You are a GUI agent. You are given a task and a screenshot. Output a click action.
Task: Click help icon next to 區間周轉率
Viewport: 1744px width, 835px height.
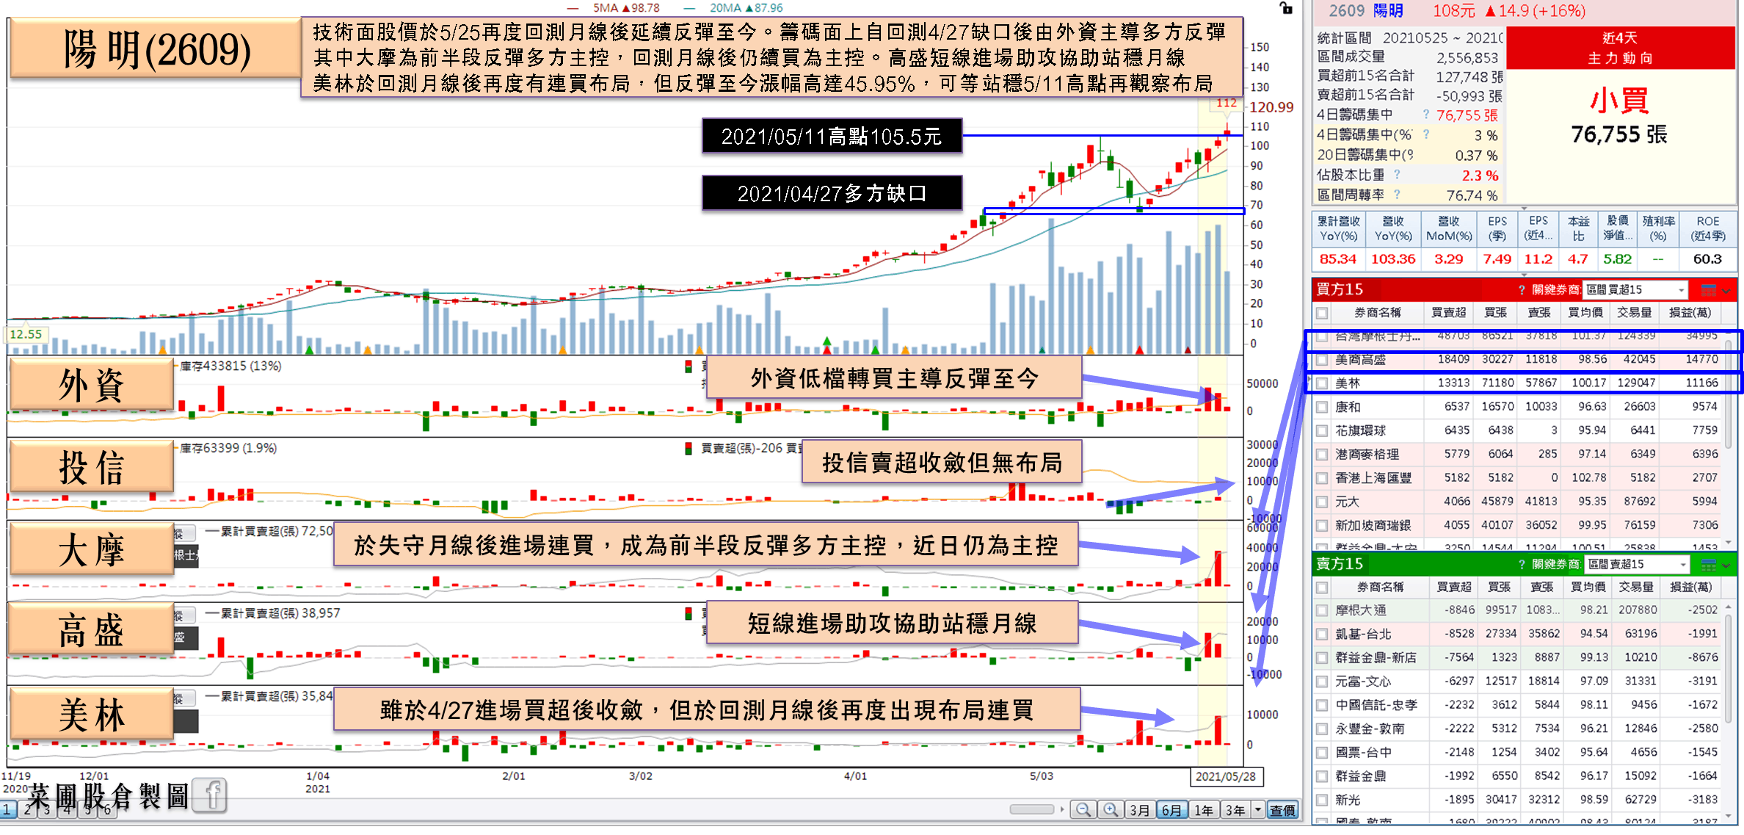pyautogui.click(x=1397, y=195)
